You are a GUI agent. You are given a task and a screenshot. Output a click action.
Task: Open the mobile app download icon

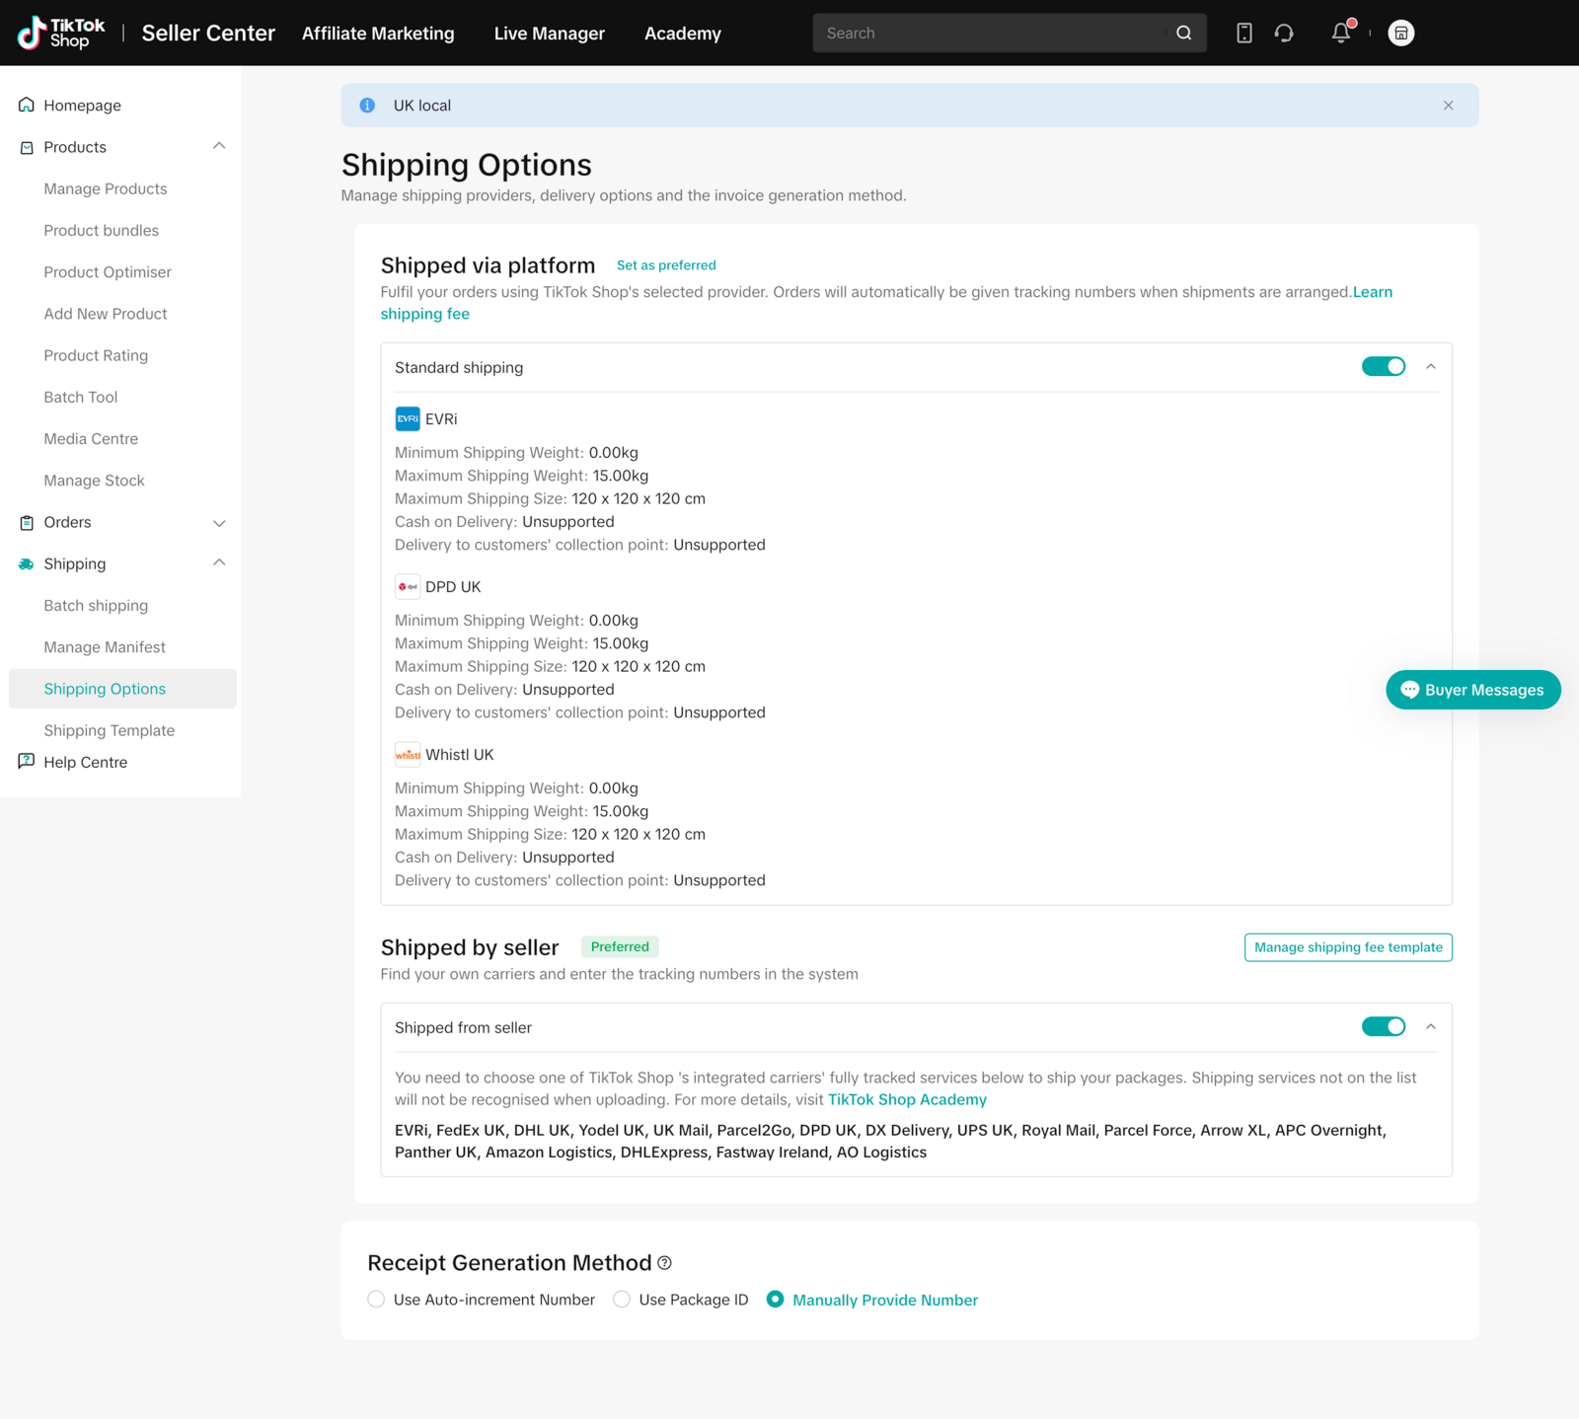(1243, 33)
